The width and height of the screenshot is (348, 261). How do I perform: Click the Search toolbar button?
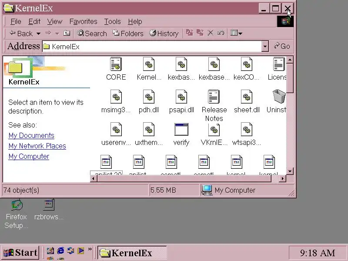[92, 33]
